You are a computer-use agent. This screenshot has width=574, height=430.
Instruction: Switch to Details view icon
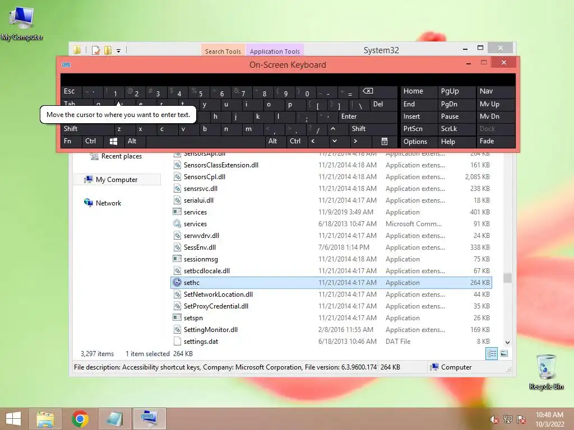[492, 354]
